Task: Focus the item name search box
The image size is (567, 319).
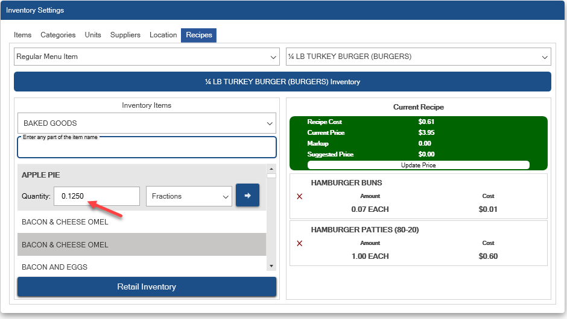Action: coord(147,148)
